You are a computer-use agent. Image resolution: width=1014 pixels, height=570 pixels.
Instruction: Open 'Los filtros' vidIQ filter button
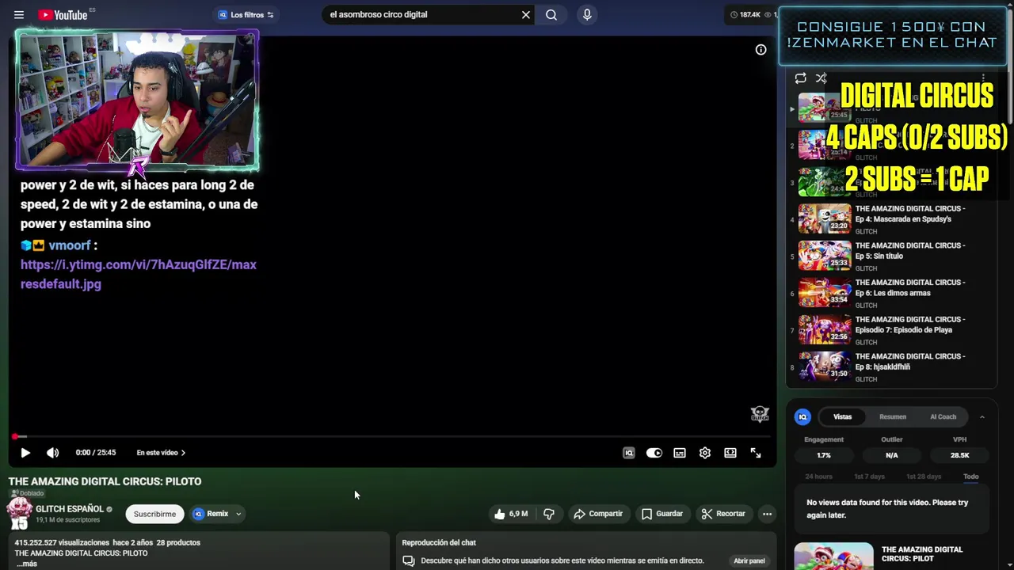click(246, 14)
